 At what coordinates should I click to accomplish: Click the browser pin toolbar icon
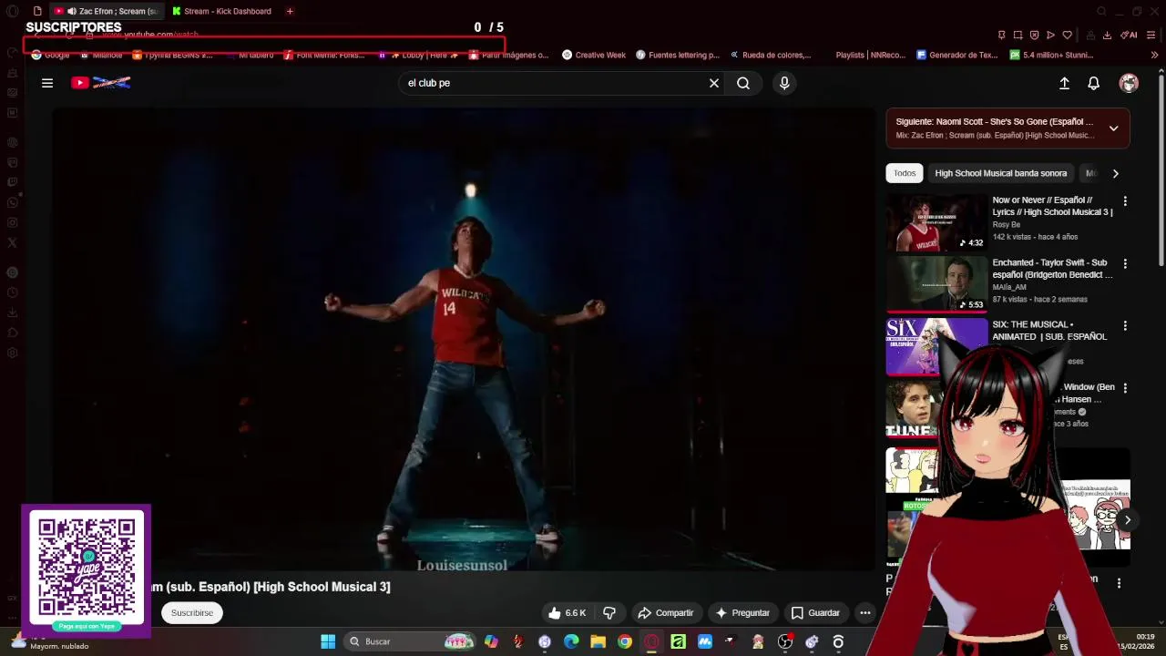(1001, 36)
